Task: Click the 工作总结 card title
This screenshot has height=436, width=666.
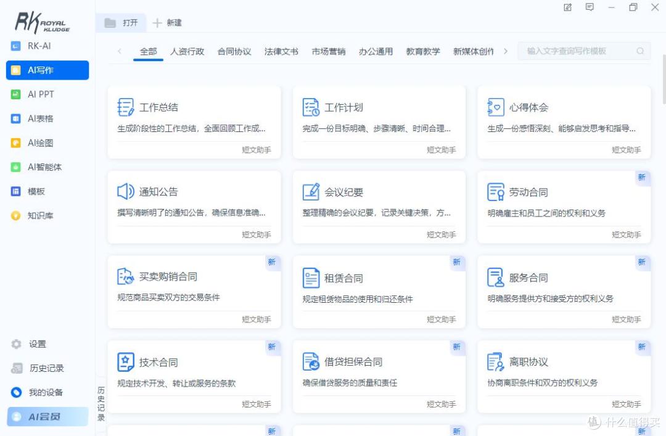Action: tap(159, 107)
